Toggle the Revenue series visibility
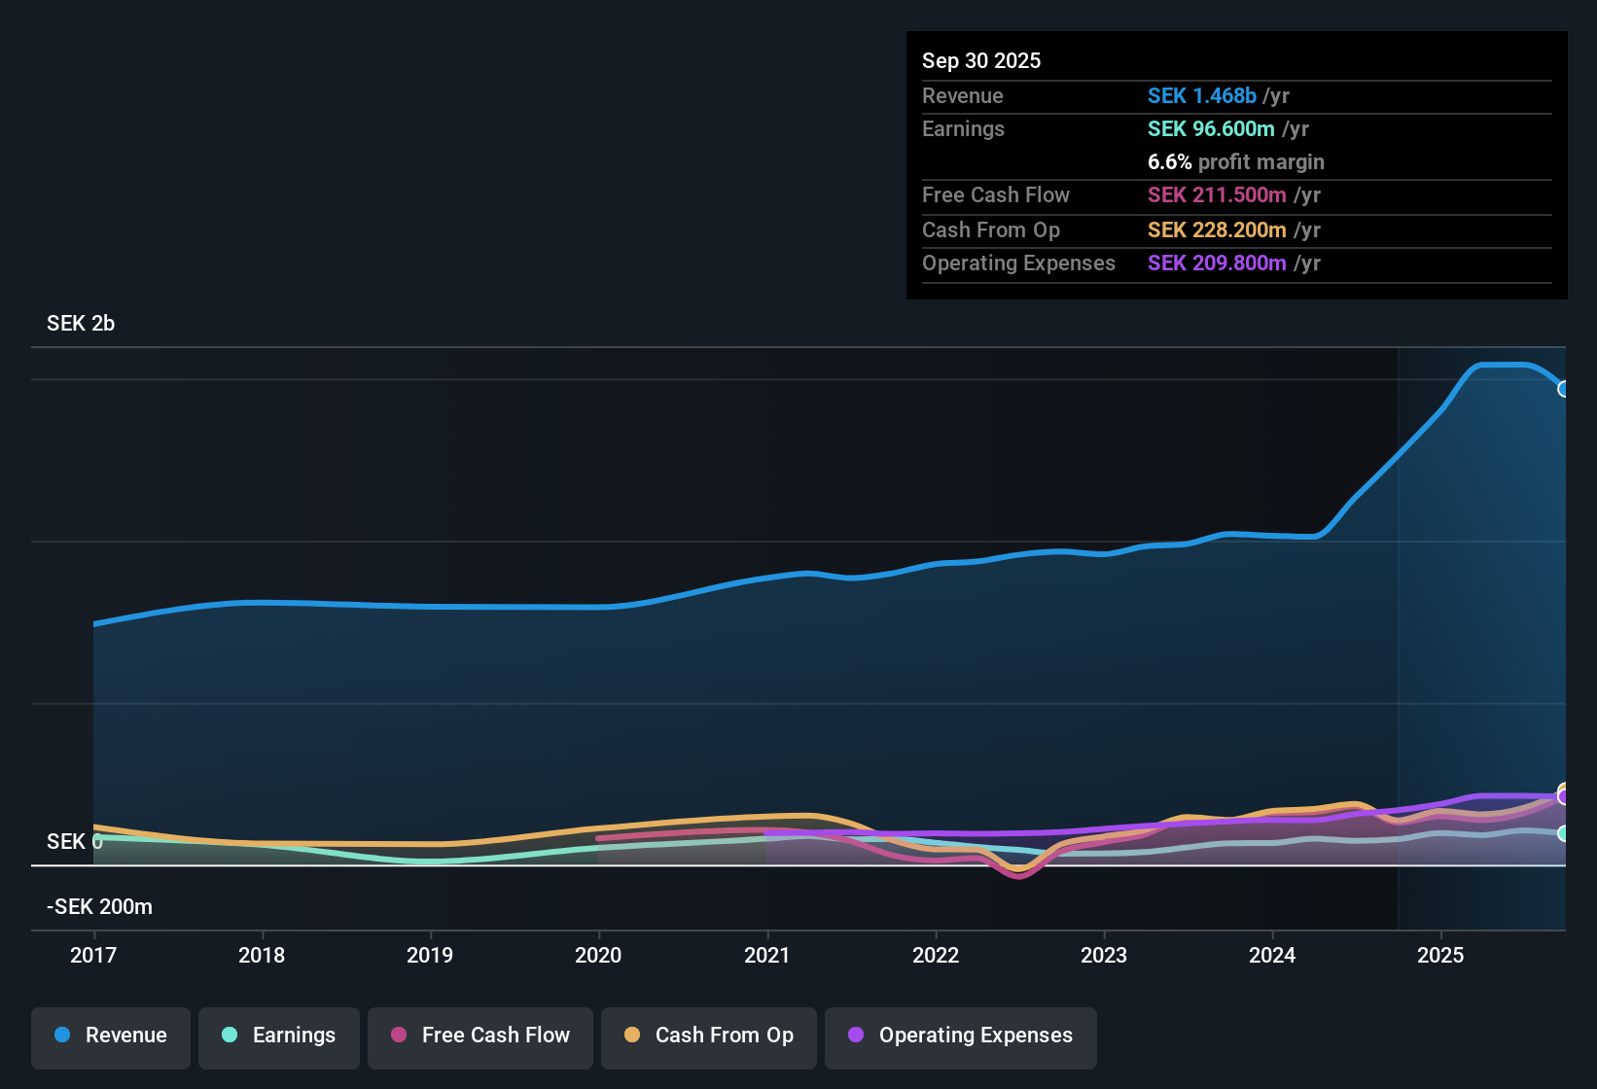The width and height of the screenshot is (1597, 1089). pos(110,1036)
